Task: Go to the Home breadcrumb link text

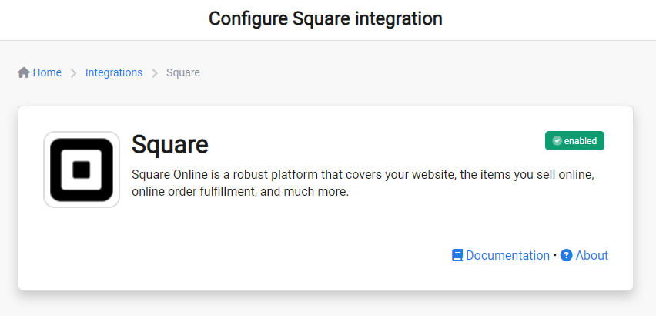Action: (x=47, y=72)
